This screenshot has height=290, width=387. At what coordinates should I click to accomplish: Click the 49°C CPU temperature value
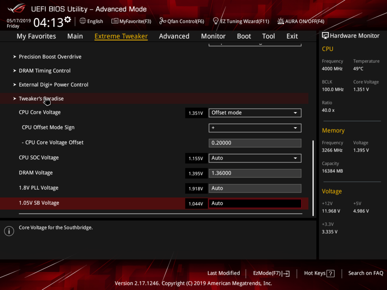point(358,68)
